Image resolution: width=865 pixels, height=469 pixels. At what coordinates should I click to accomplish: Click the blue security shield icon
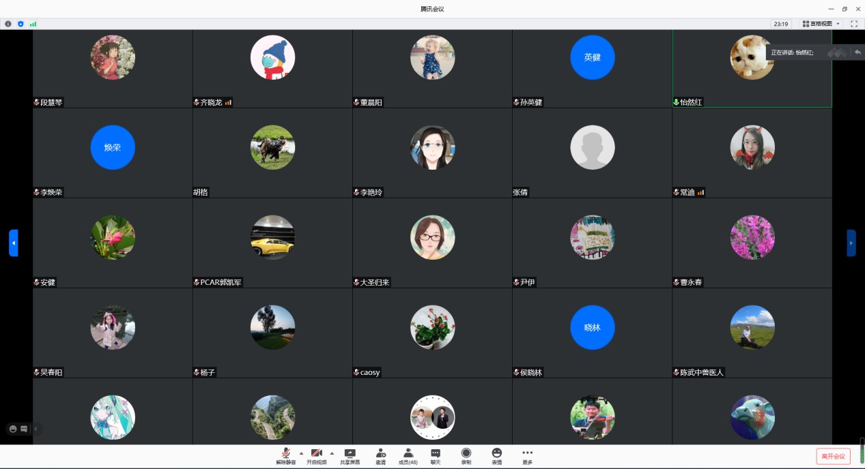pyautogui.click(x=20, y=24)
